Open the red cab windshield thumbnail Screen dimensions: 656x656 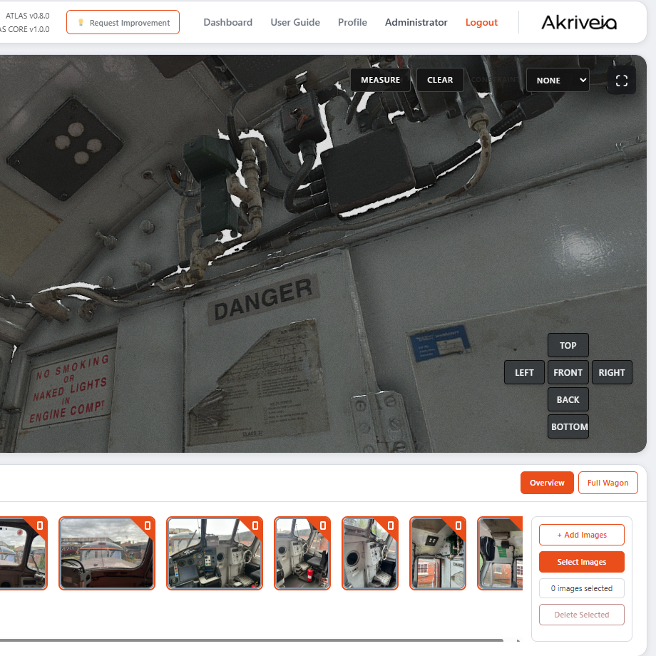click(x=107, y=553)
